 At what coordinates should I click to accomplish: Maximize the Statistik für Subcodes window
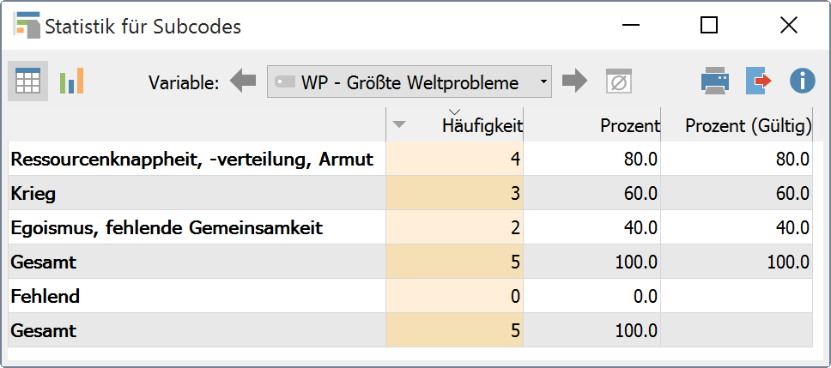[709, 26]
